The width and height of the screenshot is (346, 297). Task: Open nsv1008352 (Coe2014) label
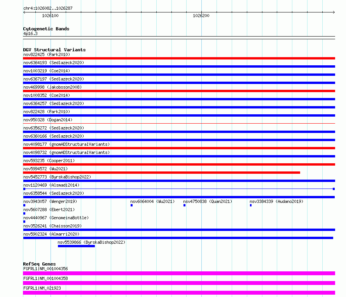pyautogui.click(x=47, y=95)
